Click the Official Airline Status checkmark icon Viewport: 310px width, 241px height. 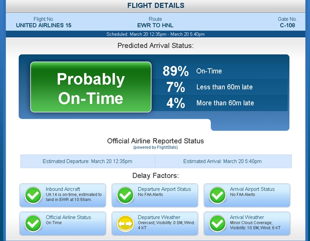tap(34, 223)
